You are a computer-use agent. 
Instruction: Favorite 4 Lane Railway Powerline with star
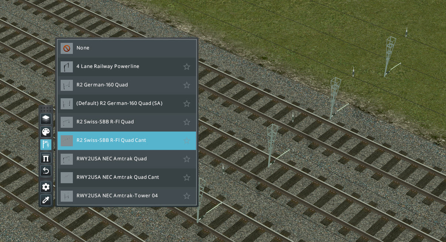(187, 67)
